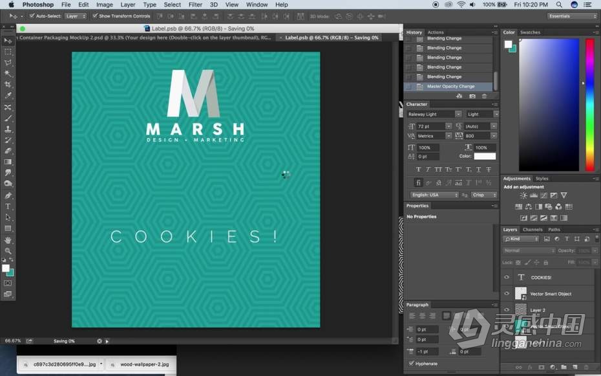
Task: Open 72 pt font size dropdown
Action: pos(448,126)
